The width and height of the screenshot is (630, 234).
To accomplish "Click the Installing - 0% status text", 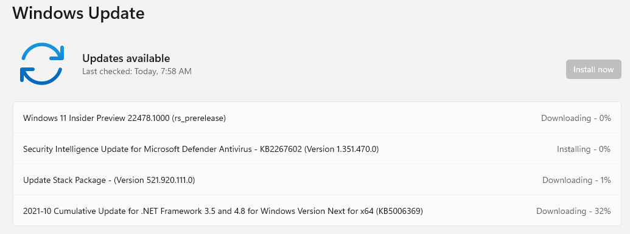I will [x=583, y=150].
